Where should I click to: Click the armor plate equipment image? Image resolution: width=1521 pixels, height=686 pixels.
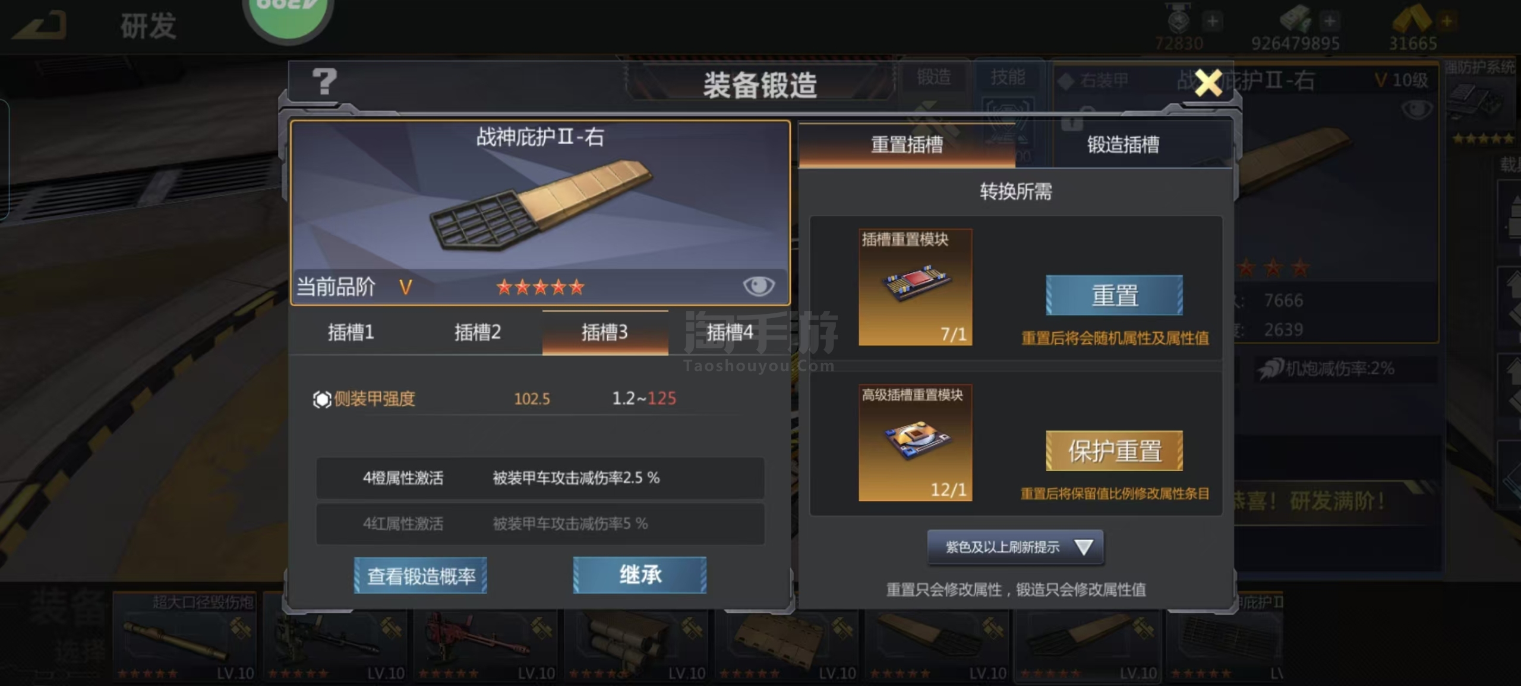point(539,205)
